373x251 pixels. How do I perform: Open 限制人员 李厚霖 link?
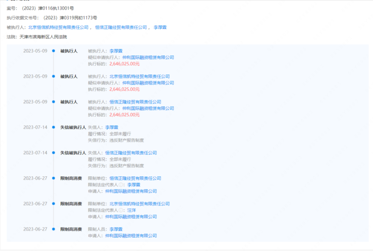(x=116, y=229)
